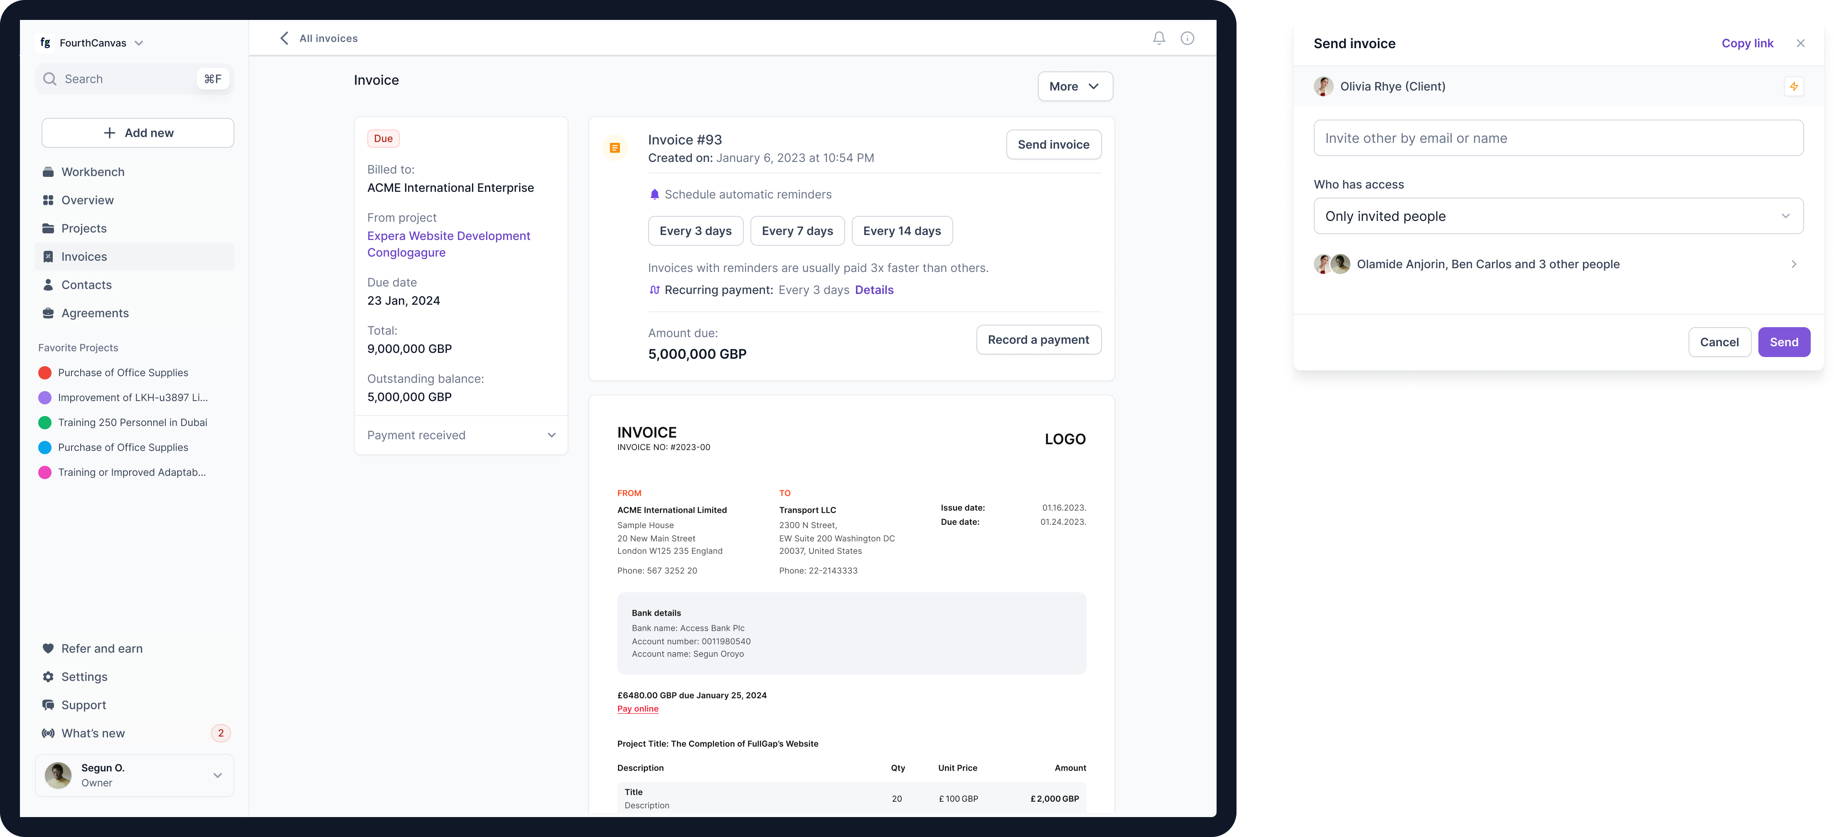The height and width of the screenshot is (837, 1834).
Task: Select Invoices in the sidebar
Action: [135, 257]
